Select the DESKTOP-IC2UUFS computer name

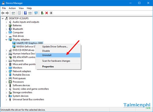[19, 18]
